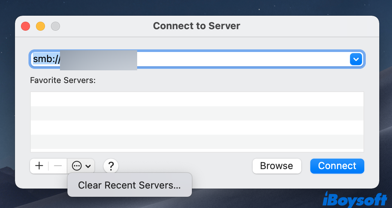Select the first Favorite Servers row
This screenshot has height=208, width=392.
(x=197, y=99)
